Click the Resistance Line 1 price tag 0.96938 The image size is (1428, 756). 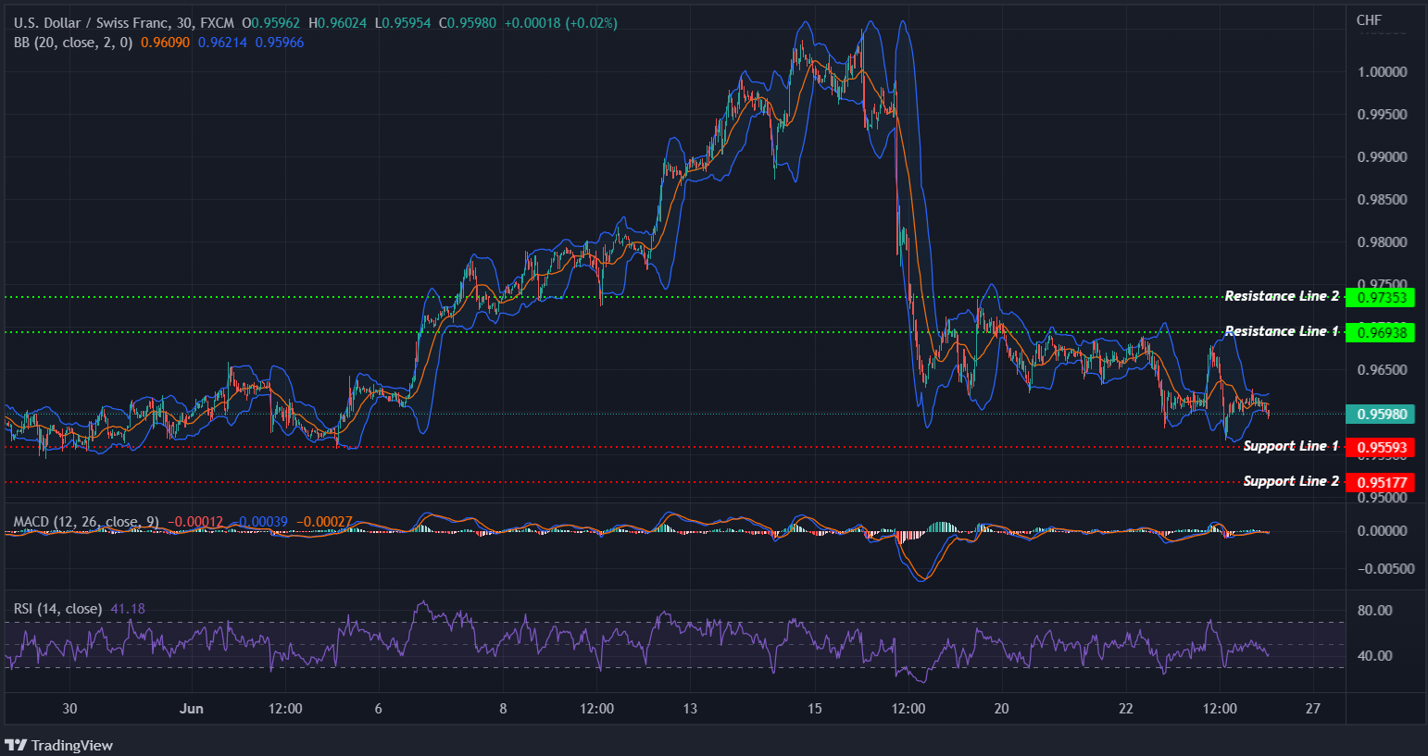click(1381, 332)
